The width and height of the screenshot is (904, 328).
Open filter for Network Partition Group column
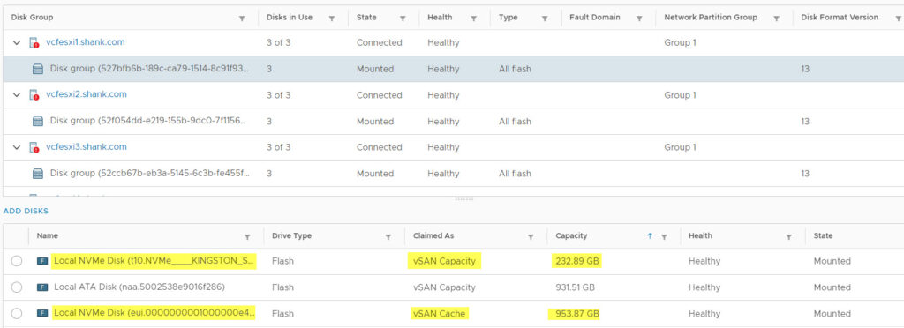(777, 19)
